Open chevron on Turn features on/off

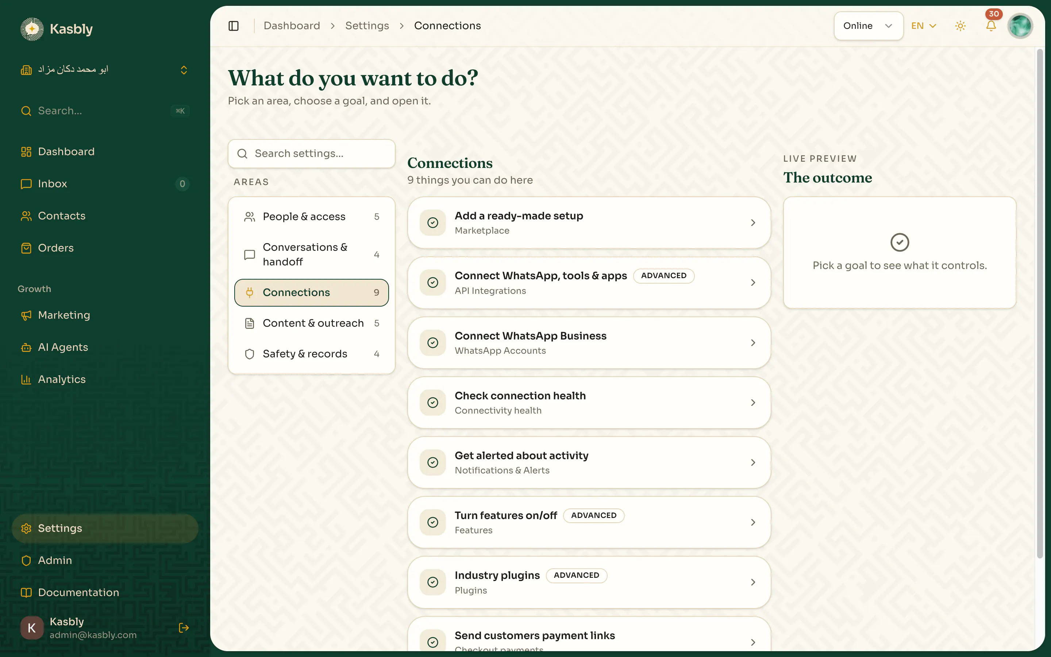pyautogui.click(x=753, y=522)
